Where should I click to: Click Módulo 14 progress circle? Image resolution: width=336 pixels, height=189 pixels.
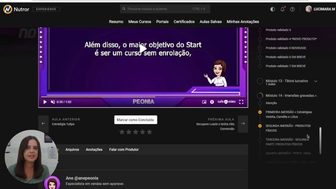(x=260, y=96)
